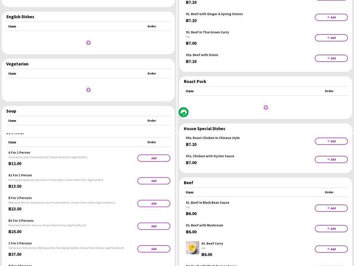354x266 pixels.
Task: Click the Soup section heading
Action: (11, 111)
